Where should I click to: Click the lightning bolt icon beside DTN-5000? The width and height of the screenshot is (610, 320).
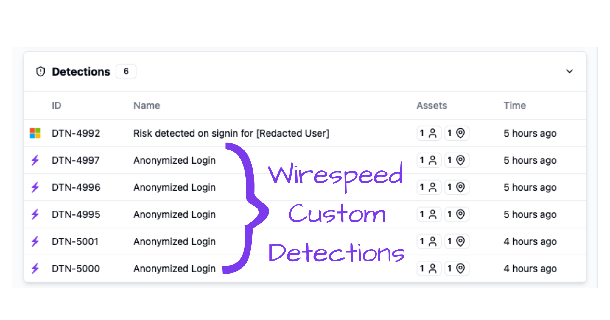click(x=35, y=268)
